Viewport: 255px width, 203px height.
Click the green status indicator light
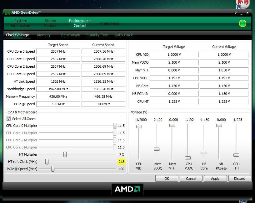(242, 23)
